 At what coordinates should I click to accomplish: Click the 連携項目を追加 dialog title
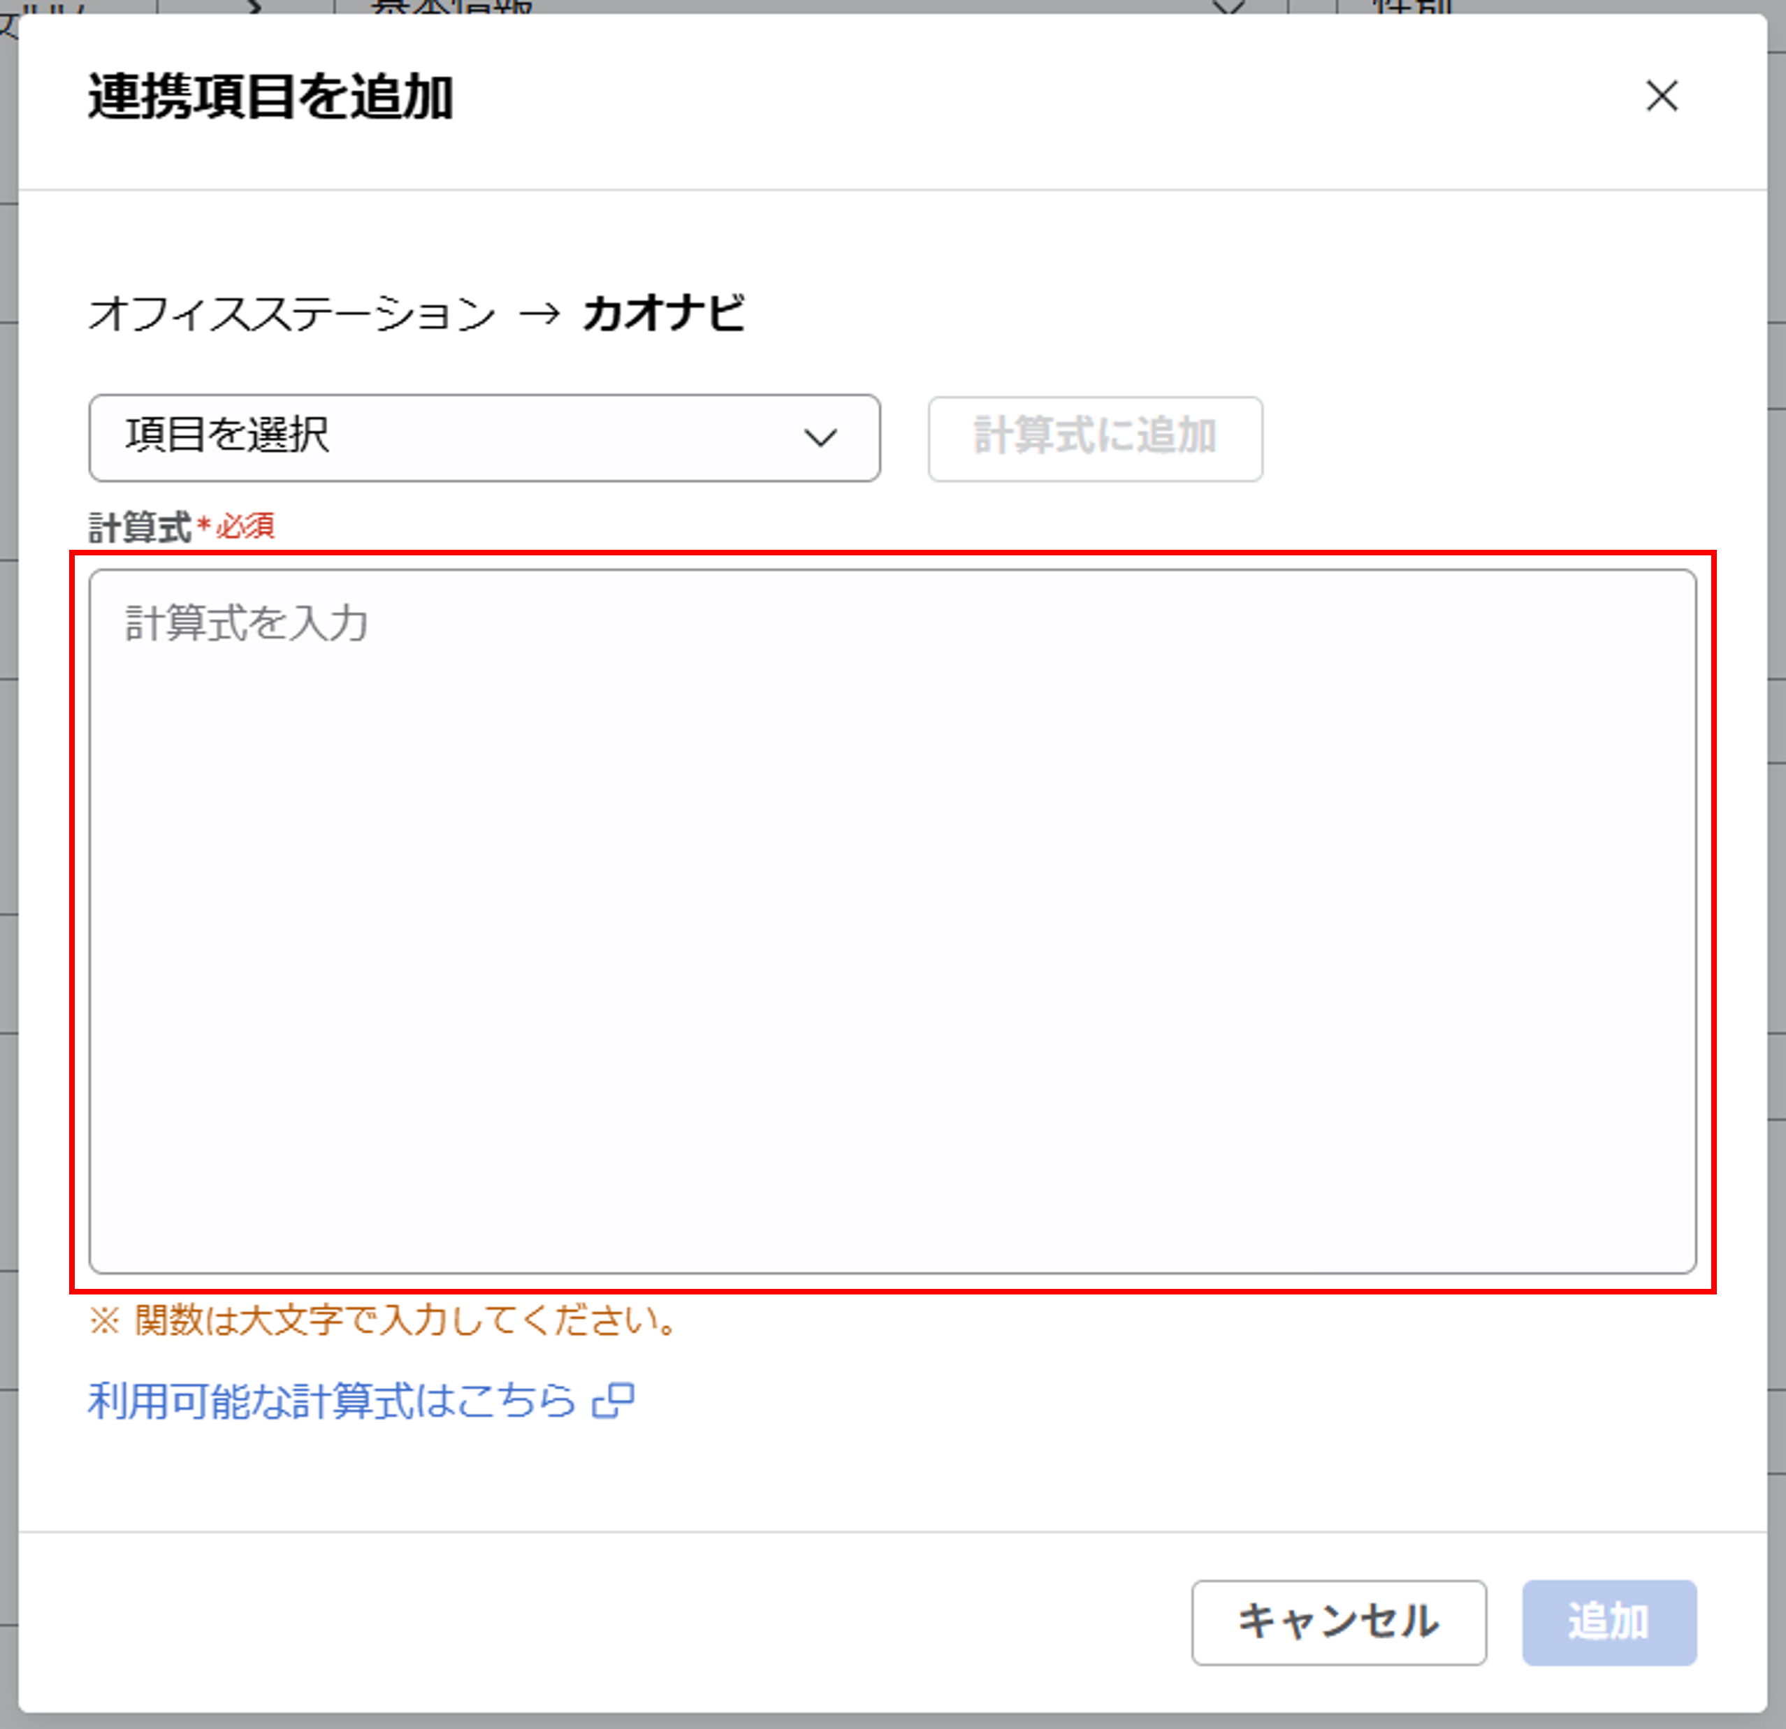click(x=270, y=96)
